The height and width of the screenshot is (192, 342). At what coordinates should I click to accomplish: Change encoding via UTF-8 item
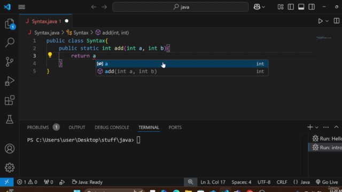[x=264, y=182]
